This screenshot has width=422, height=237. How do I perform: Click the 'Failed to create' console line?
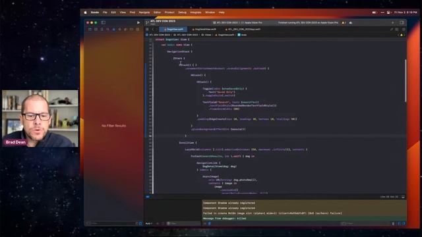272,213
